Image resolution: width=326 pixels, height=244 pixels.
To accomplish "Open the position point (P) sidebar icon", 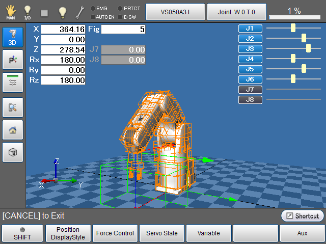I will point(13,60).
